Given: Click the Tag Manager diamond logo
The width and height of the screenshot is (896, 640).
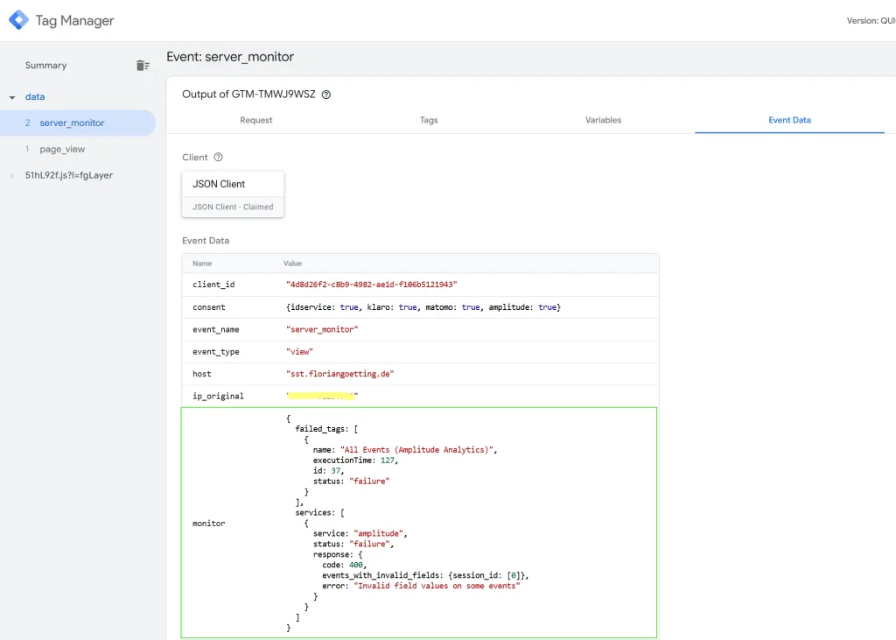Looking at the screenshot, I should pyautogui.click(x=19, y=20).
